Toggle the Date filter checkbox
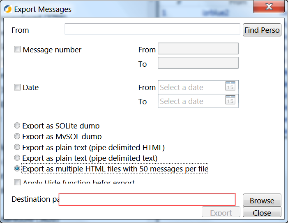Screen dimensions: 288x223 (x=17, y=87)
